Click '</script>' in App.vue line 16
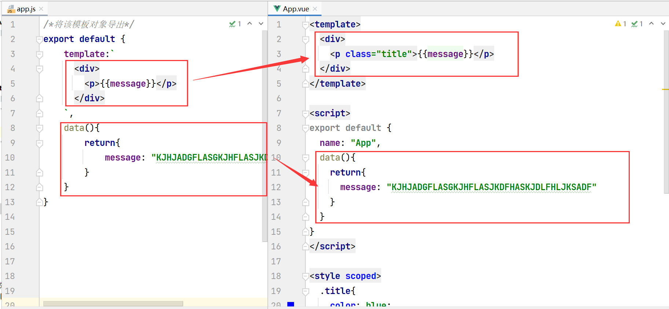 pyautogui.click(x=332, y=246)
